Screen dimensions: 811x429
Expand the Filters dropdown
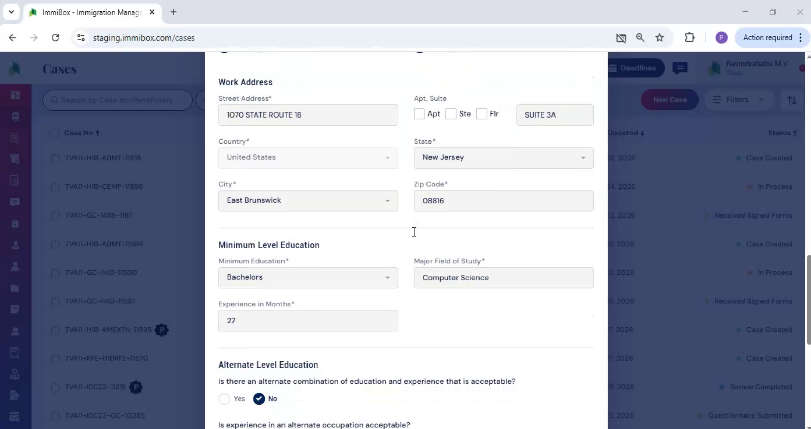tap(739, 100)
